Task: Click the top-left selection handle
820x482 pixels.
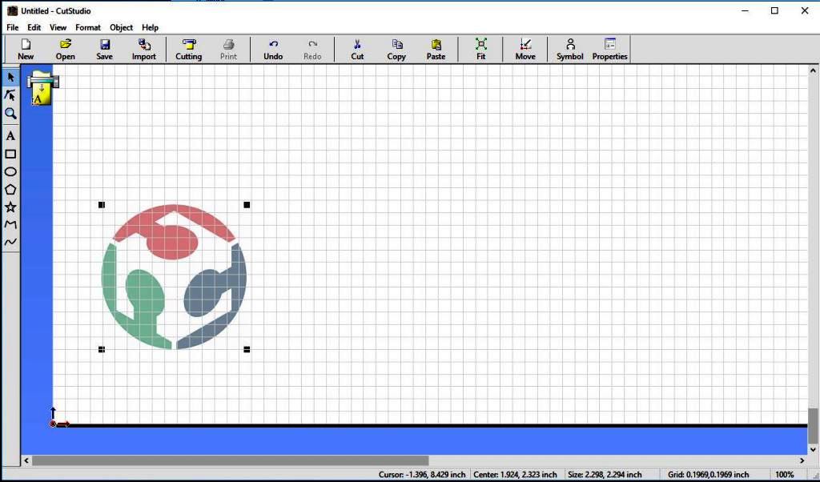Action: pyautogui.click(x=102, y=205)
